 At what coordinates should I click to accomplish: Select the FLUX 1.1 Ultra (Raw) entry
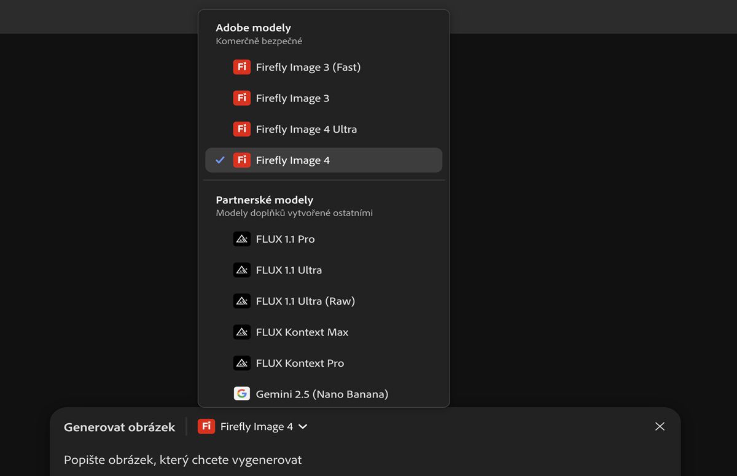pyautogui.click(x=305, y=301)
